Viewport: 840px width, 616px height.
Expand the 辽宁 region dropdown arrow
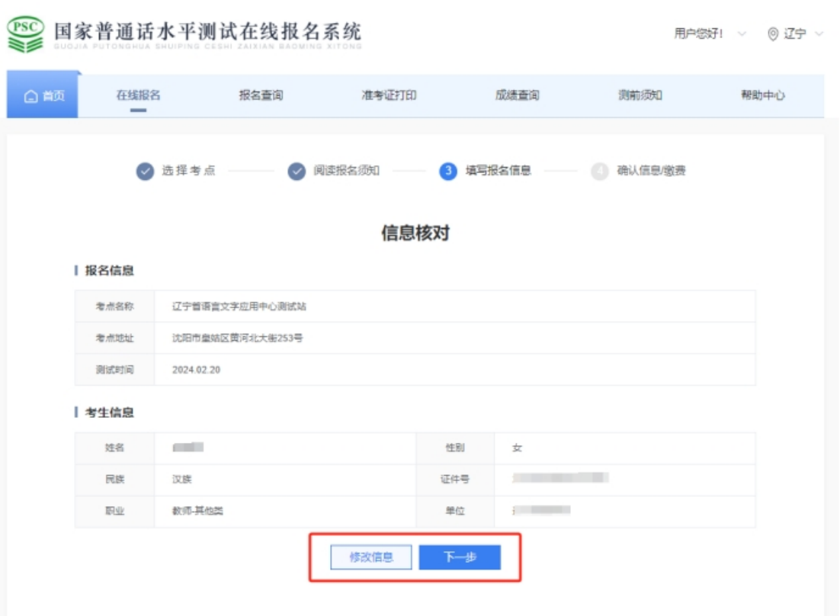[819, 34]
